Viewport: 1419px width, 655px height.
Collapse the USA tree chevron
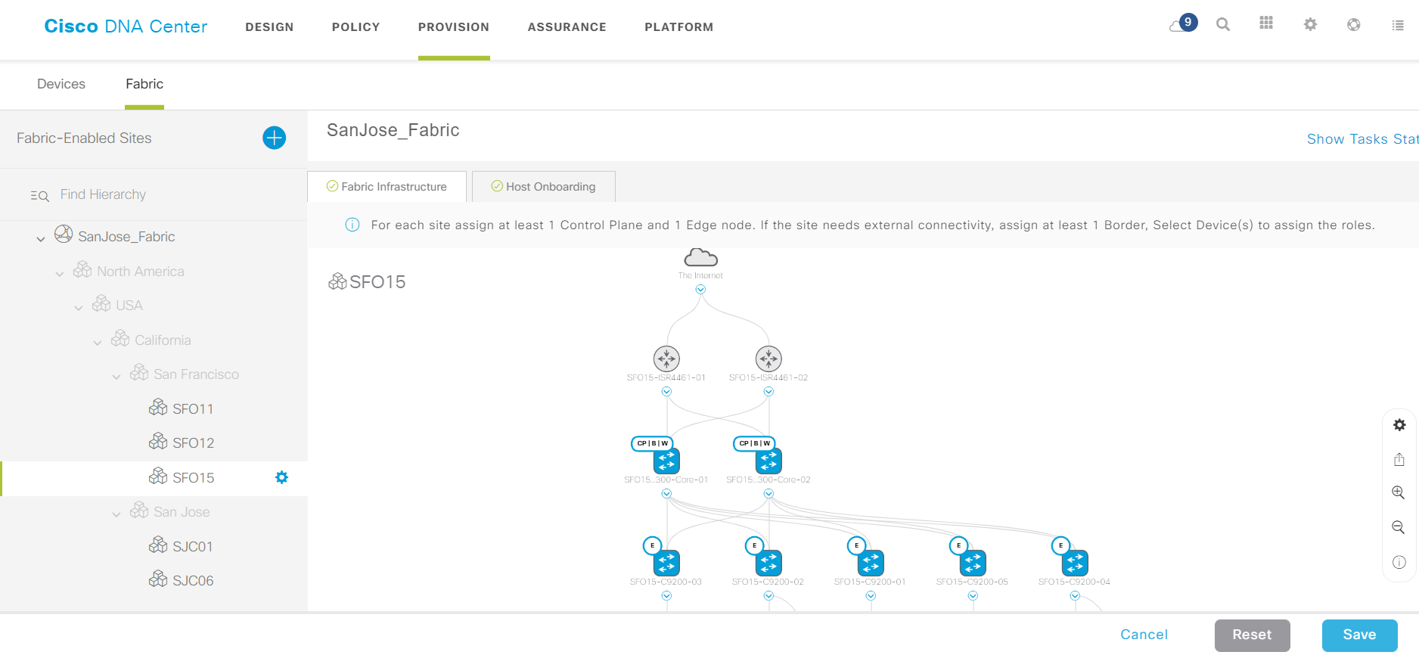(79, 308)
